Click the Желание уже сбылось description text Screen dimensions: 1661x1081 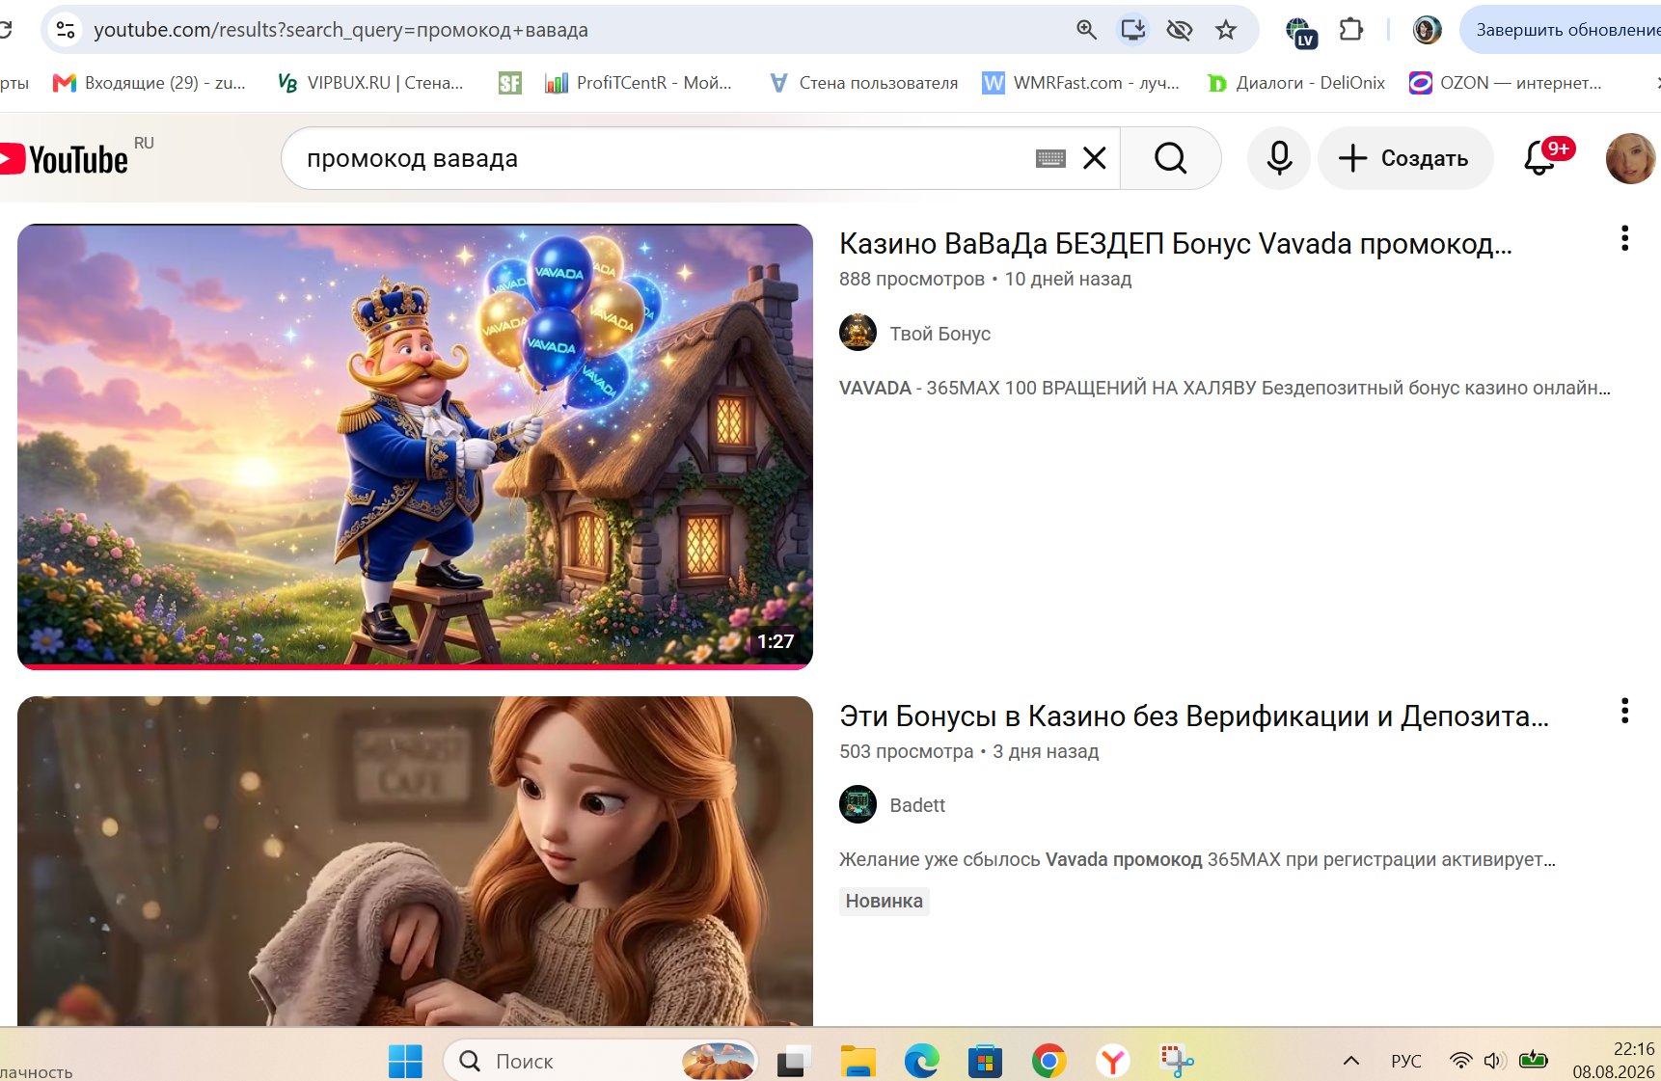(x=1197, y=859)
